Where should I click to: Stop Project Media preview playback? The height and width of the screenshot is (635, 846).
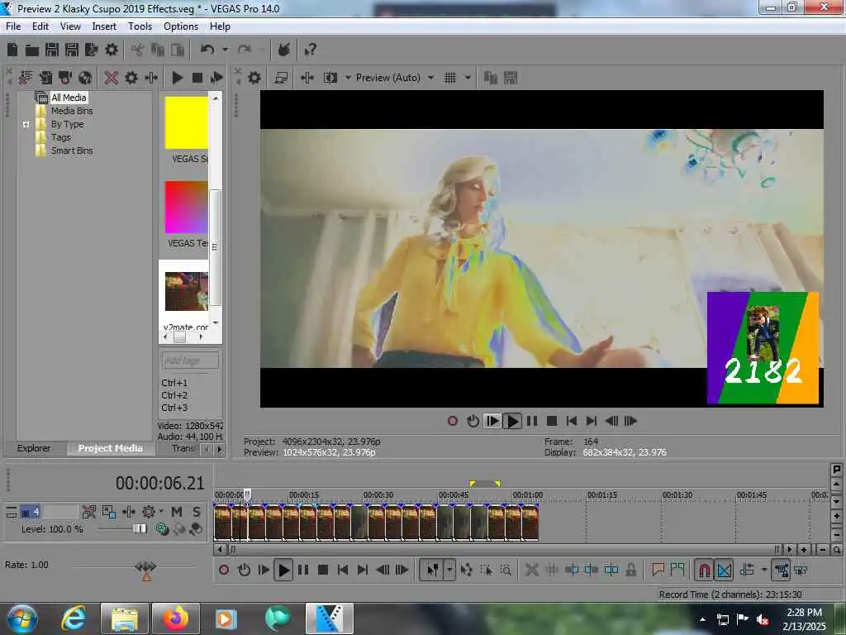pyautogui.click(x=197, y=78)
